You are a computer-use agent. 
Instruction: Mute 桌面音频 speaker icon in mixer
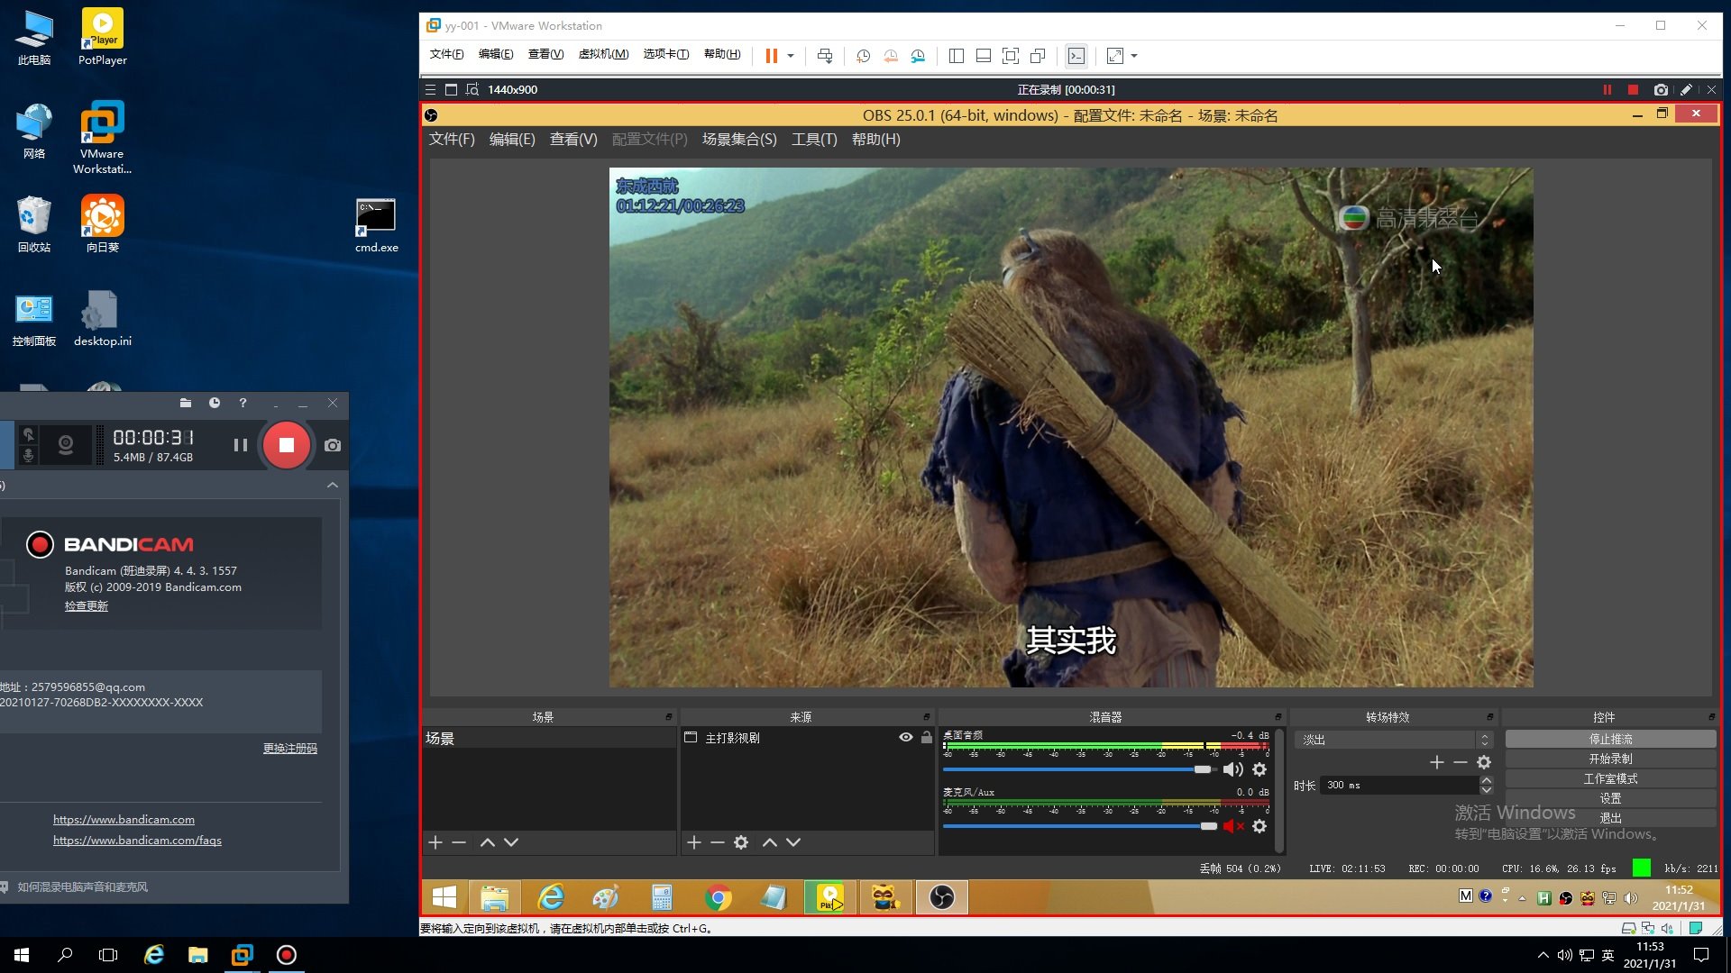click(x=1232, y=769)
